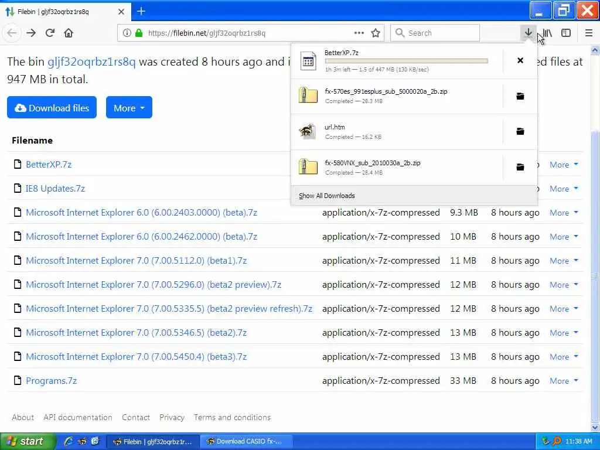Click the url.htm download file icon
600x450 pixels.
click(x=308, y=132)
